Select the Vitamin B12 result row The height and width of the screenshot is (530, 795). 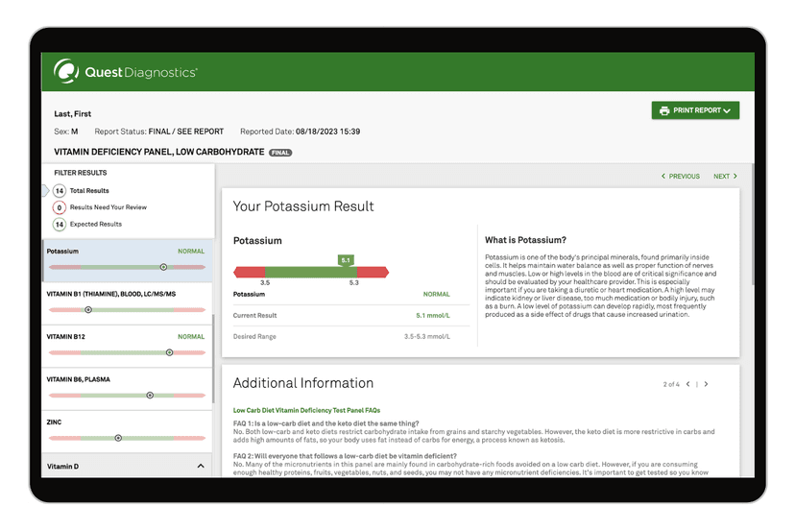pyautogui.click(x=128, y=347)
